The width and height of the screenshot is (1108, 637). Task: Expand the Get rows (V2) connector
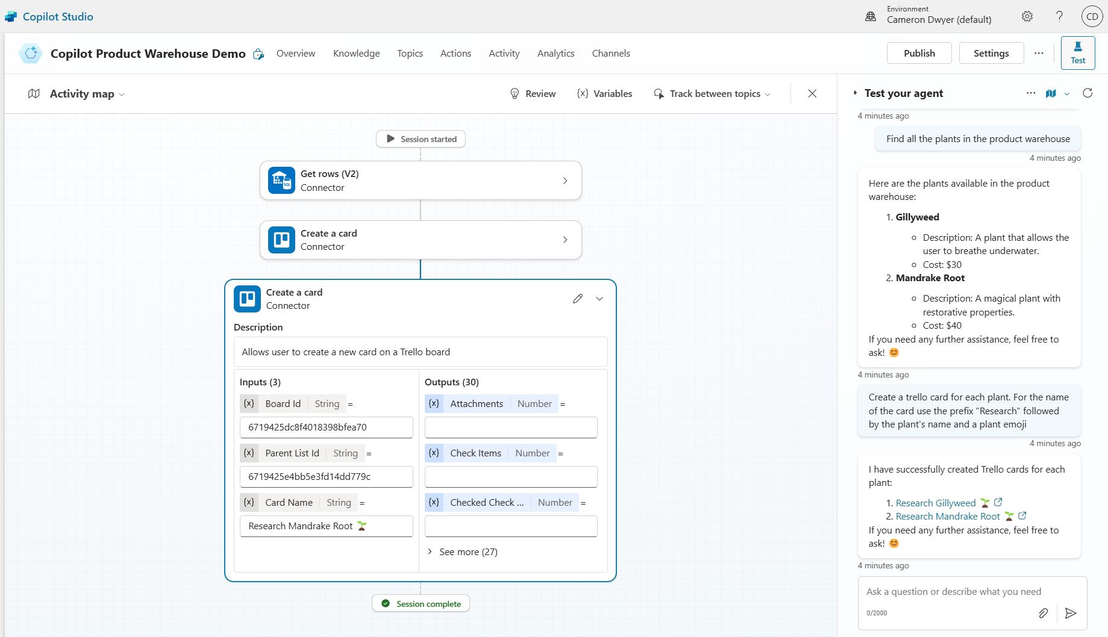tap(565, 181)
